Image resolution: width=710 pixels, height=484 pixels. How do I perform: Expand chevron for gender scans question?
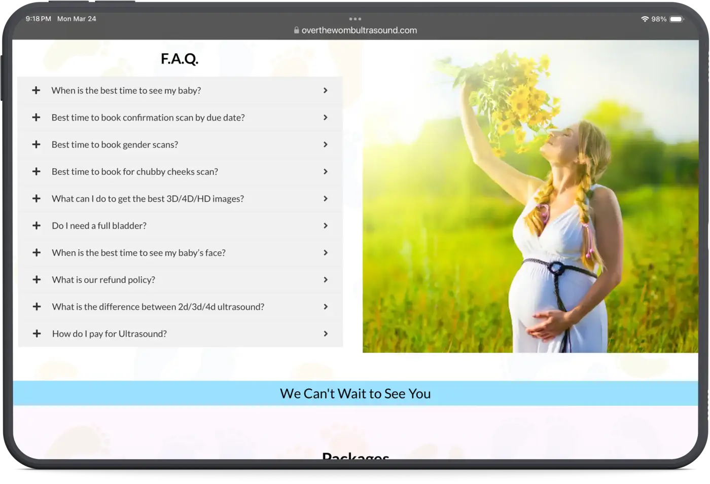tap(326, 144)
